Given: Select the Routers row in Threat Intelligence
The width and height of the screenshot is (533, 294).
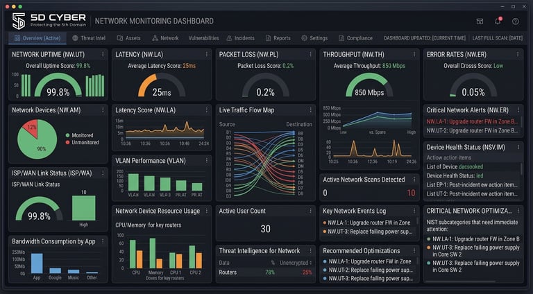Looking at the screenshot, I should pyautogui.click(x=266, y=273).
